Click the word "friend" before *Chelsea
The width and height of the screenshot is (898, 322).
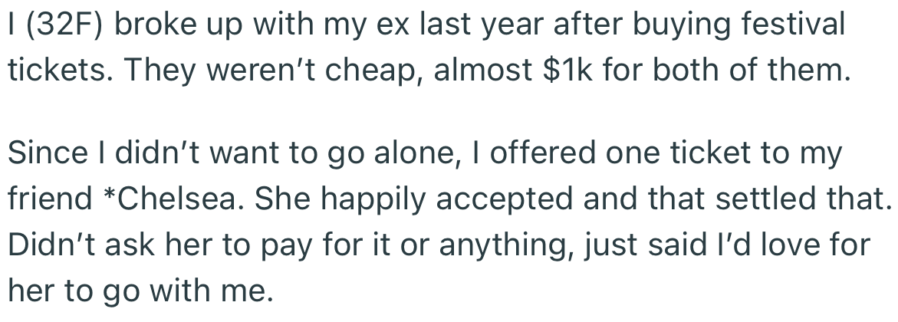coord(50,199)
